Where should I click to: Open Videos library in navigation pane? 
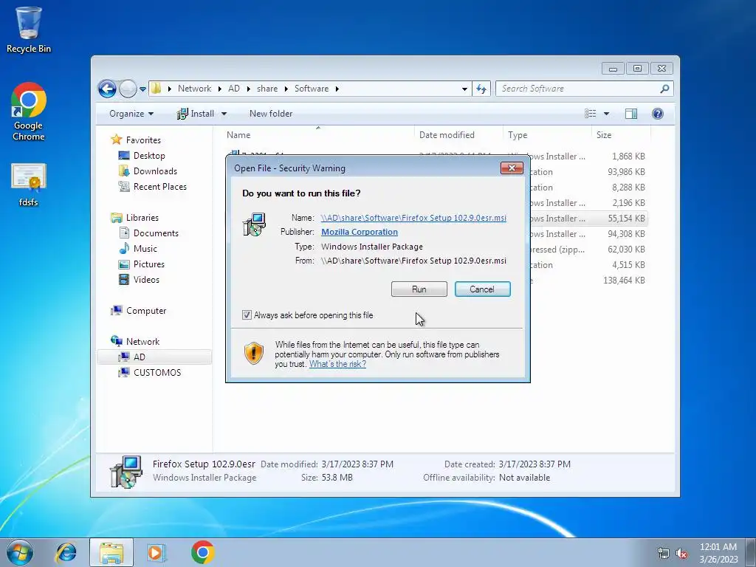pyautogui.click(x=146, y=280)
